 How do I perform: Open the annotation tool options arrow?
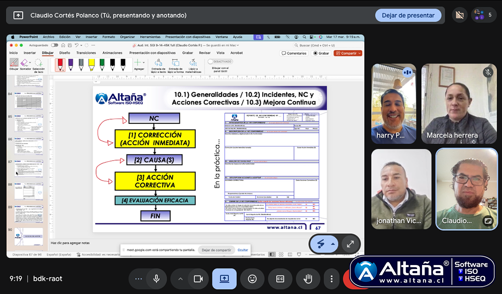click(x=333, y=244)
